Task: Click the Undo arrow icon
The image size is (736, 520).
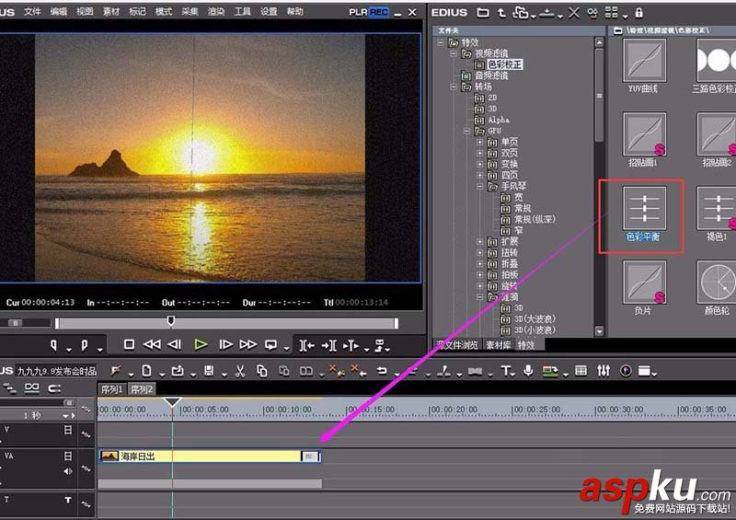Action: tap(382, 371)
